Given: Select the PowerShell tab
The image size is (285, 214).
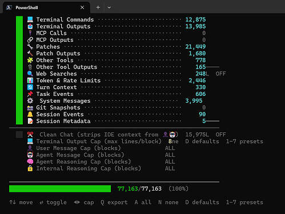Looking at the screenshot, I should [46, 7].
